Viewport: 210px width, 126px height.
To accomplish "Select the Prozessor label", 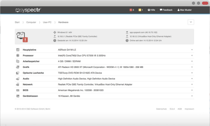I will point(28,55).
